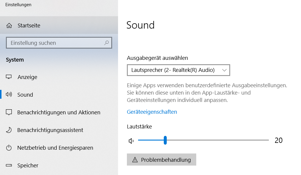This screenshot has width=301, height=175.
Task: Click the monitor icon for Anzeige
Action: 9,77
